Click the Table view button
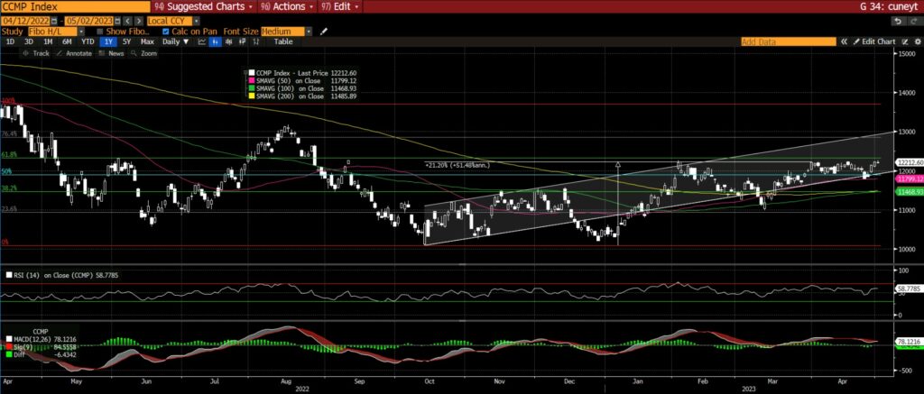This screenshot has height=394, width=924. [283, 41]
